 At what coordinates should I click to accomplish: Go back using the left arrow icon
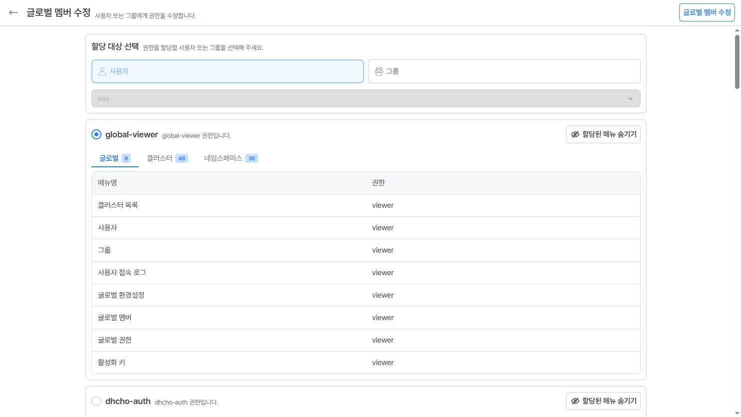tap(13, 12)
